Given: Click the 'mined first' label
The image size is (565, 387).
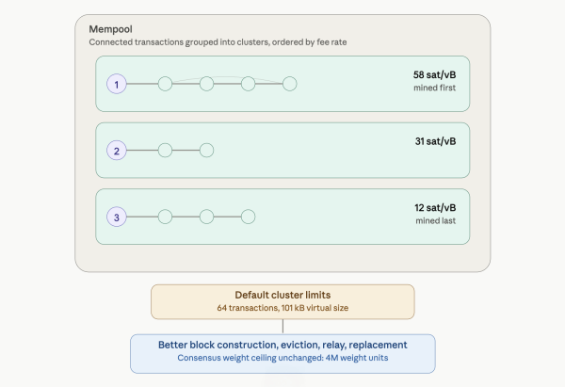Looking at the screenshot, I should click(x=434, y=88).
